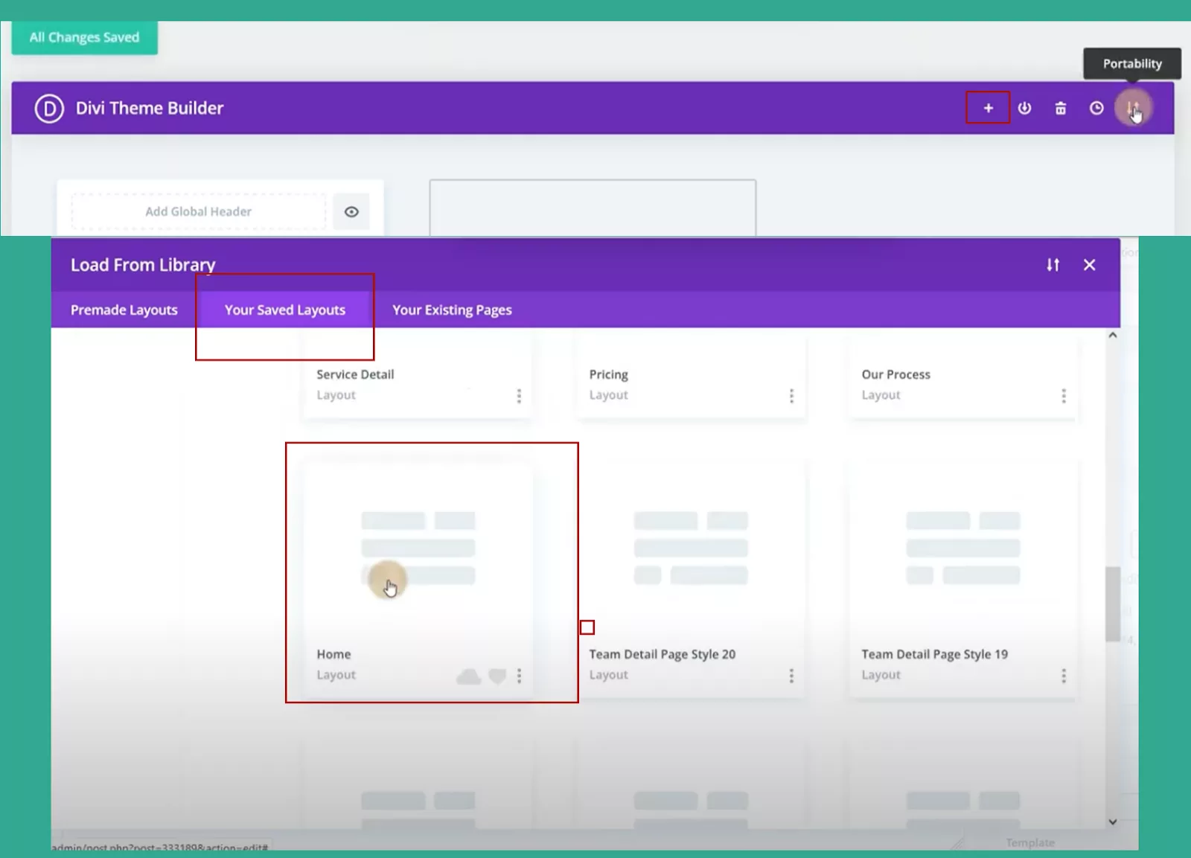Click the Pricing layout title

pyautogui.click(x=609, y=374)
